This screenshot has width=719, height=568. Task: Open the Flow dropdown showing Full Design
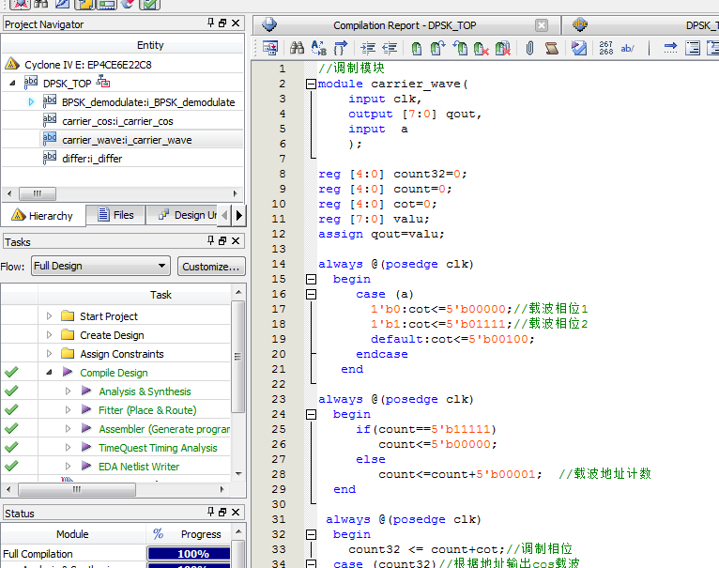tap(100, 266)
